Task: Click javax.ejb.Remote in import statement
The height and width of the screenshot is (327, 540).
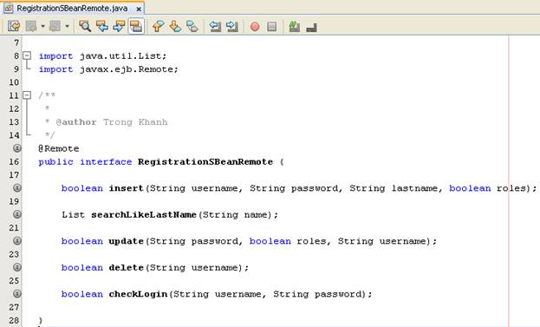Action: [x=127, y=69]
